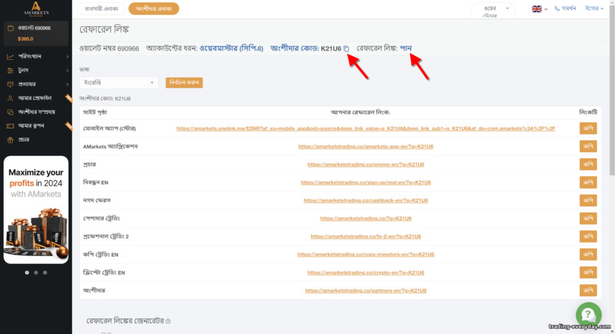Copy the ক্রিপ্টো ট্রেডিং EN link
Viewport: 615px width, 334px height.
[x=588, y=273]
